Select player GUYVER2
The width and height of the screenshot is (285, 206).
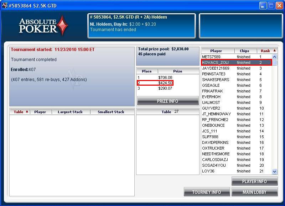point(237,108)
